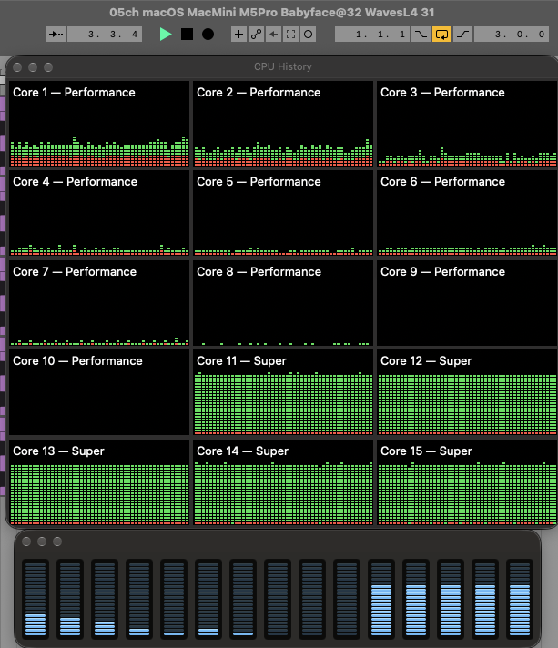
Task: Minimize the CPU History window
Action: 33,67
